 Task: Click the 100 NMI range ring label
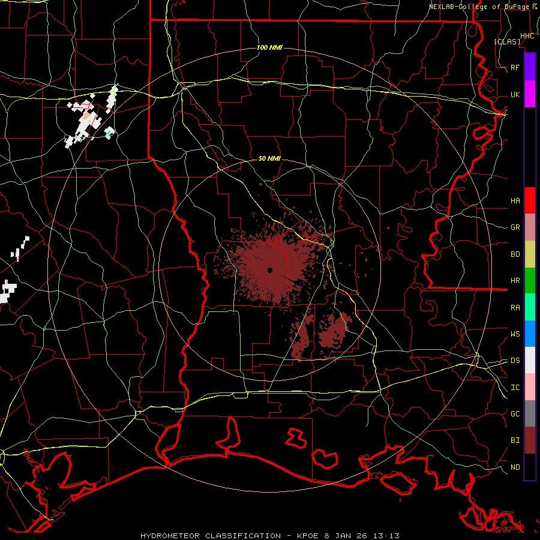coord(269,47)
